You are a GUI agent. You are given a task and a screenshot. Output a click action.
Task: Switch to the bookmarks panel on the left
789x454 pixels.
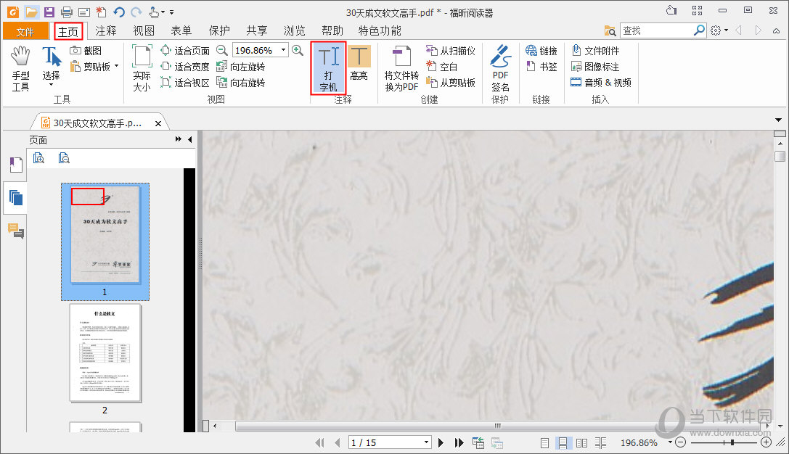click(16, 164)
